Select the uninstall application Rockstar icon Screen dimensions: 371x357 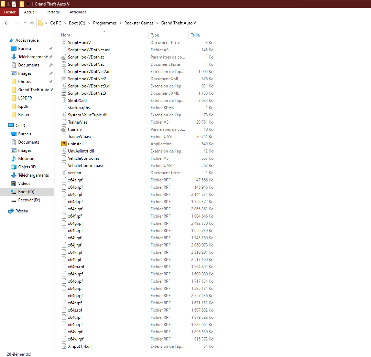(x=64, y=144)
